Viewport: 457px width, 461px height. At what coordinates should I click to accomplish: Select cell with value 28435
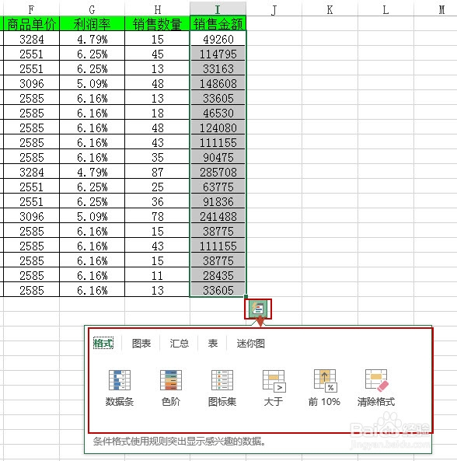coord(218,275)
